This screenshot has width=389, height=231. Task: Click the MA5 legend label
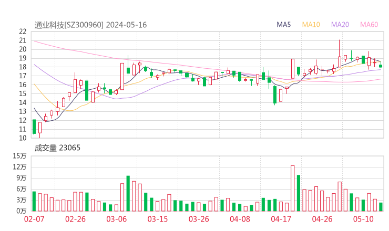[x=283, y=25]
